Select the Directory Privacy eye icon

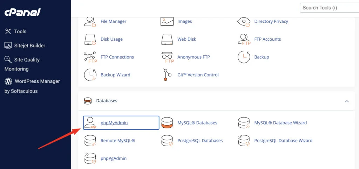244,21
